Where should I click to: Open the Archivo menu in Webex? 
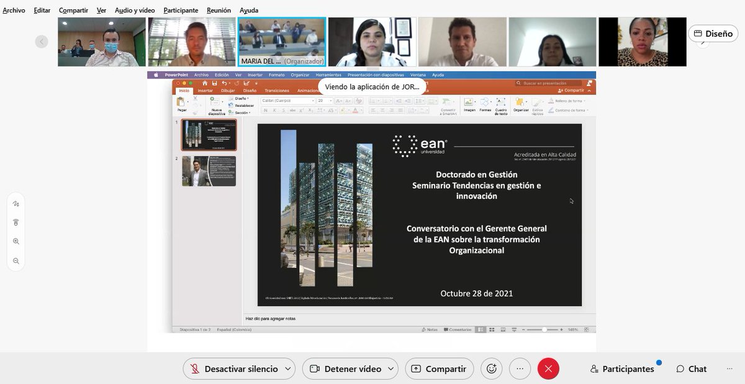[14, 11]
